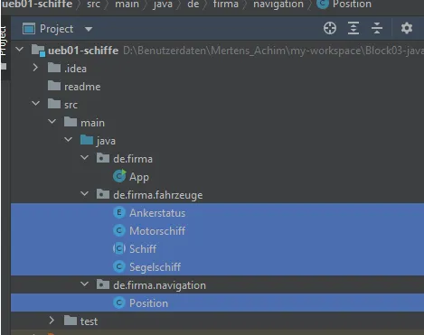Click the de.firma package icon
The height and width of the screenshot is (335, 424).
point(103,158)
